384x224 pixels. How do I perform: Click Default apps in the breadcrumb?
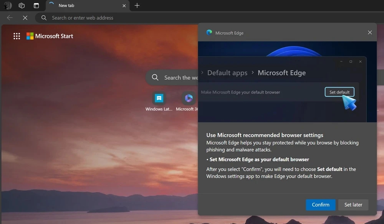(227, 73)
